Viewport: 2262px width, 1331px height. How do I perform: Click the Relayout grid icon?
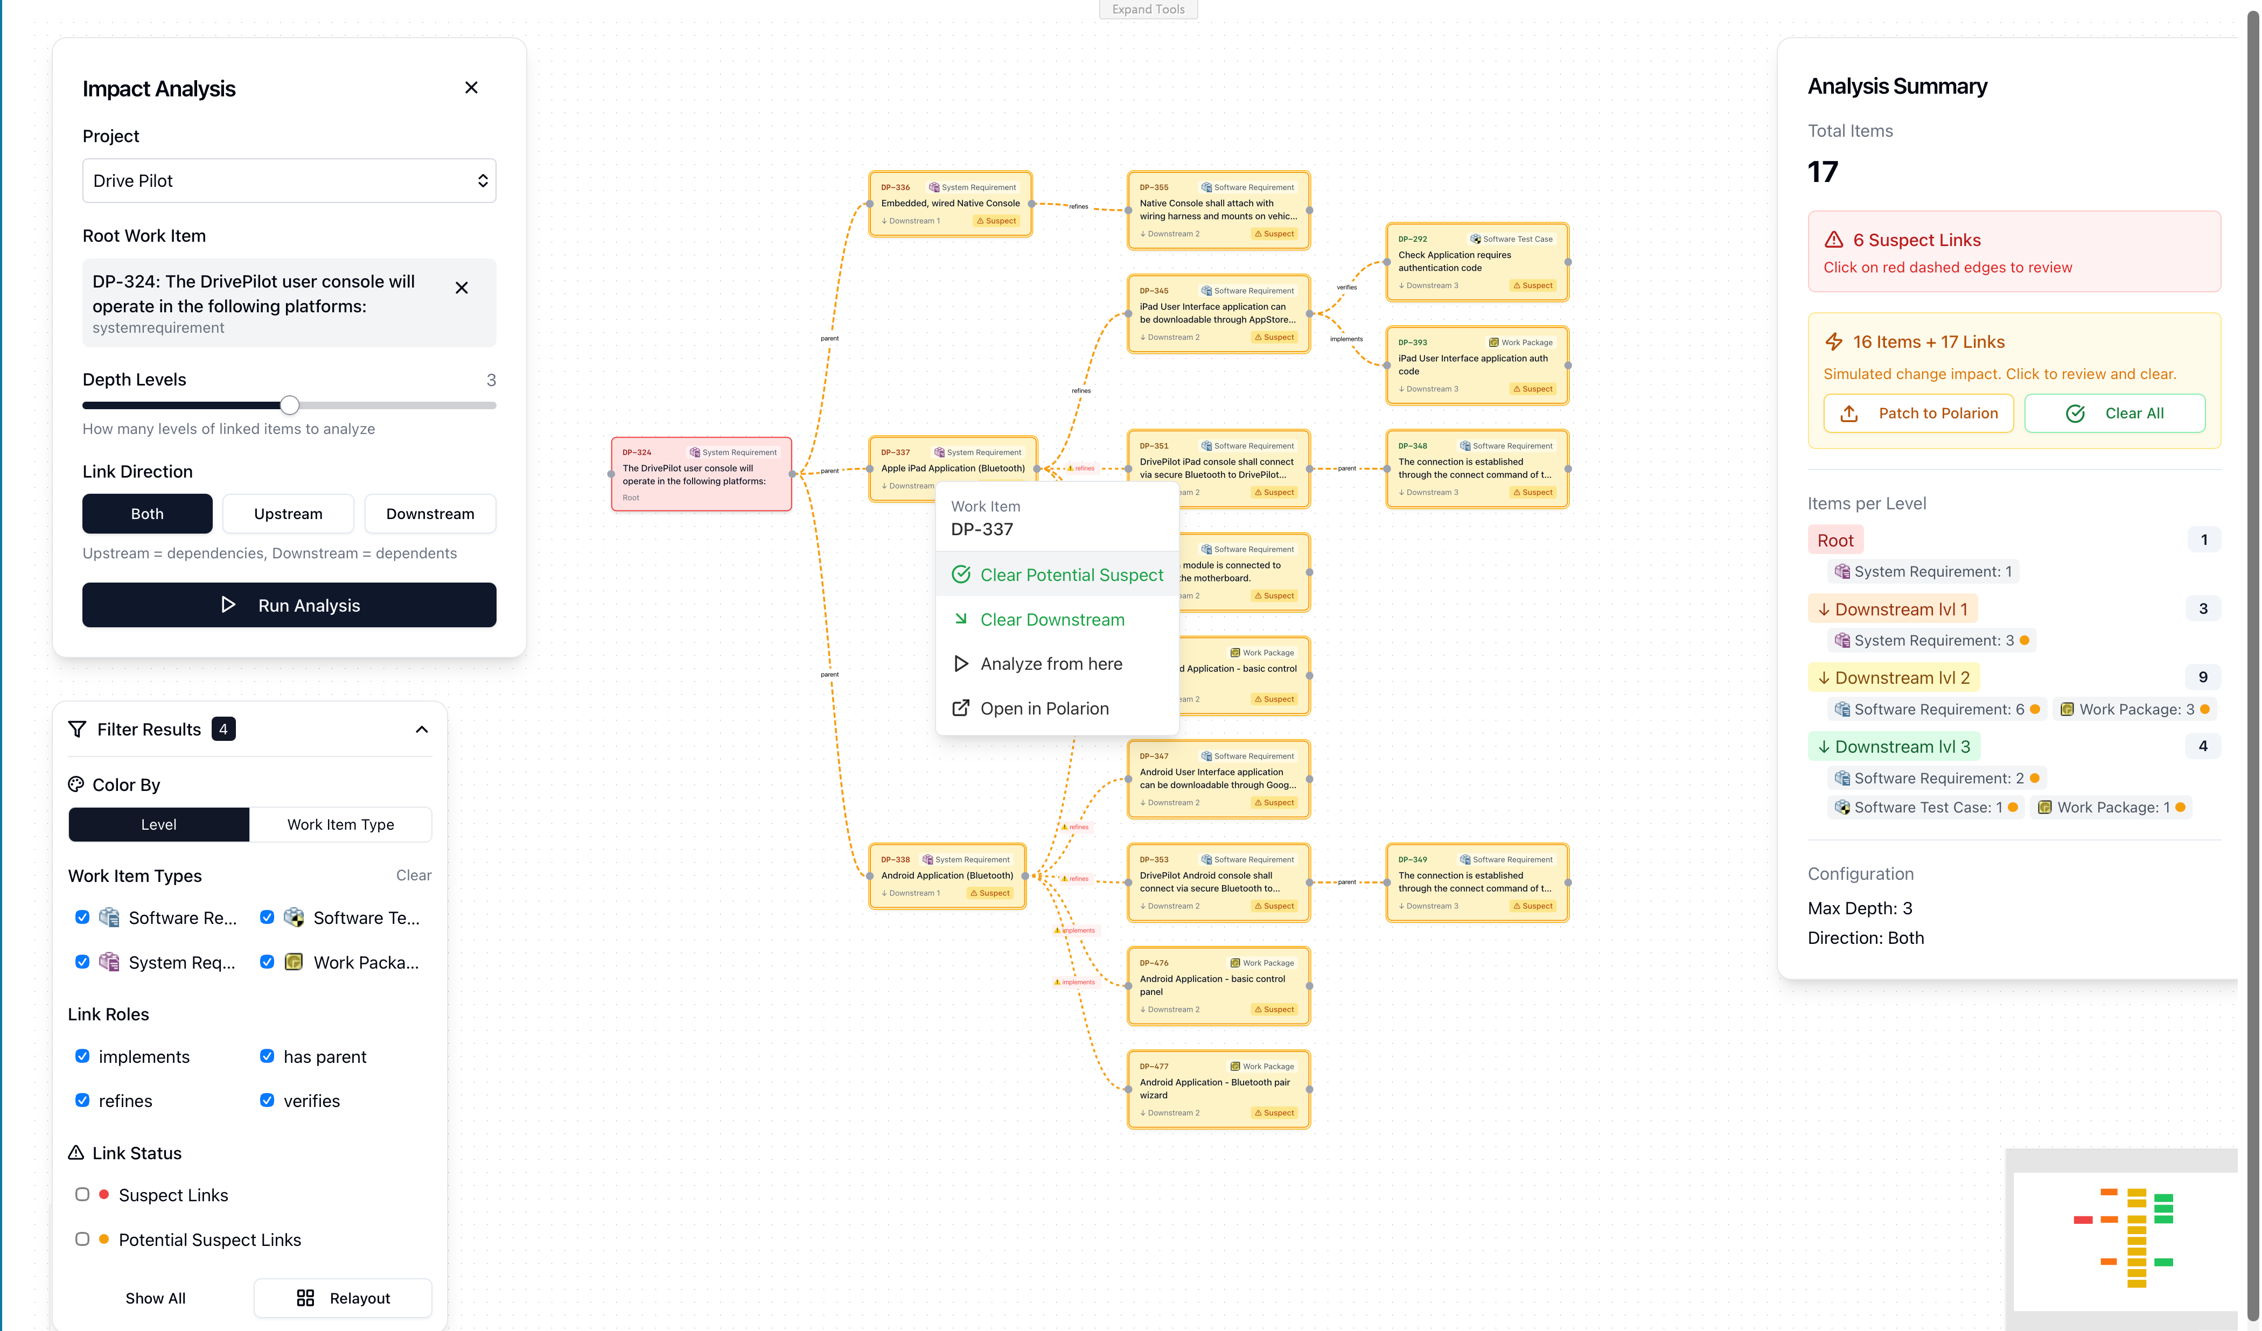(x=305, y=1298)
